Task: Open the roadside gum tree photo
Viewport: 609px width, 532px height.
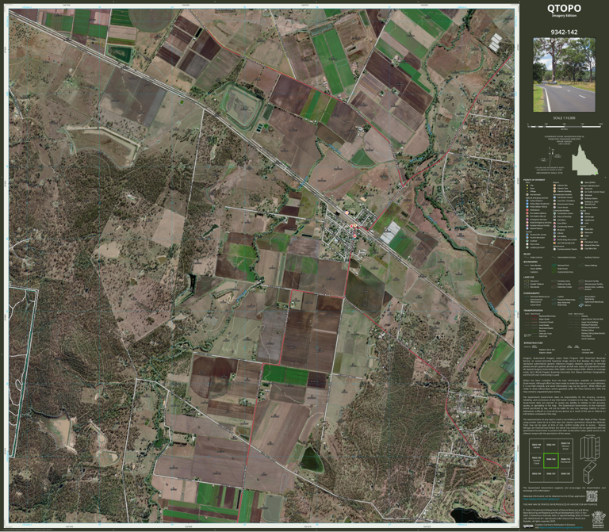Action: 564,75
